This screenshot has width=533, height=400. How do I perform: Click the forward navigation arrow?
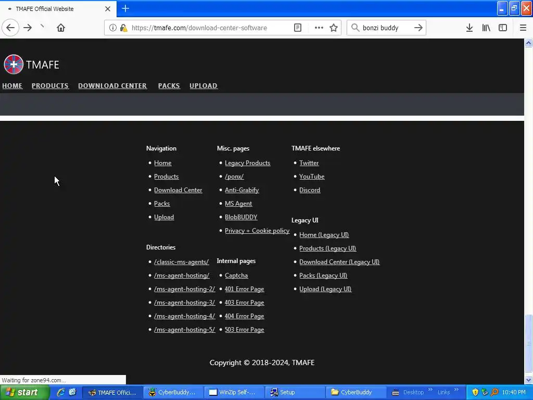28,28
